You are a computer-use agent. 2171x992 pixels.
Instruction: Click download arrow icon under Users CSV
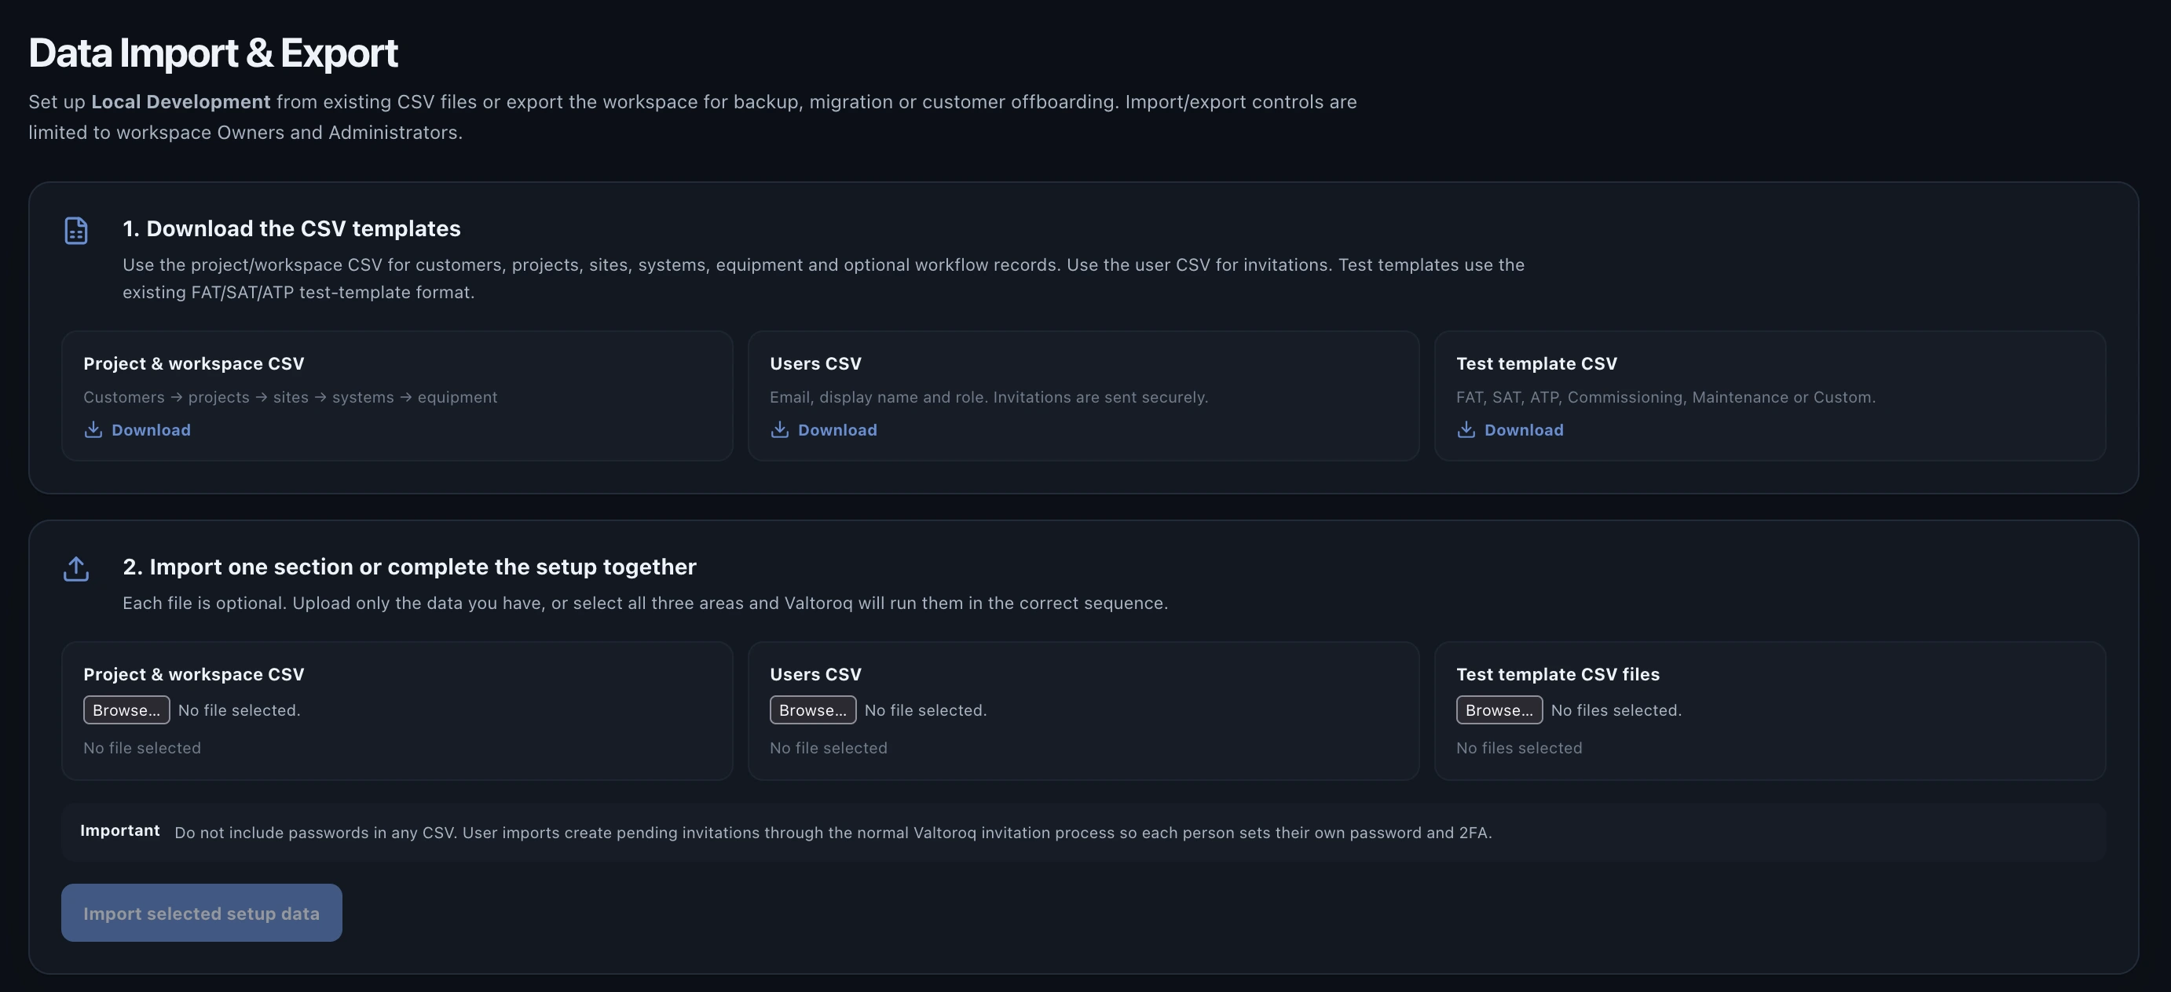tap(780, 429)
